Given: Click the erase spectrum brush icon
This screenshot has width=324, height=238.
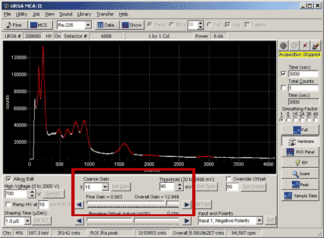Looking at the screenshot, I should click(x=316, y=46).
